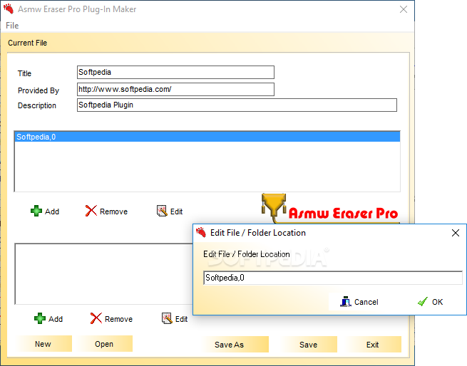Viewport: 467px width, 366px height.
Task: Click the Cancel door icon in dialog
Action: (346, 302)
